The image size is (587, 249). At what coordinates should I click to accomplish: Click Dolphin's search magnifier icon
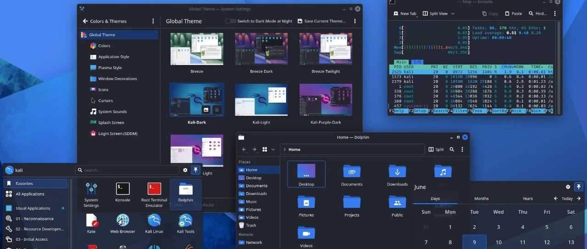452,149
